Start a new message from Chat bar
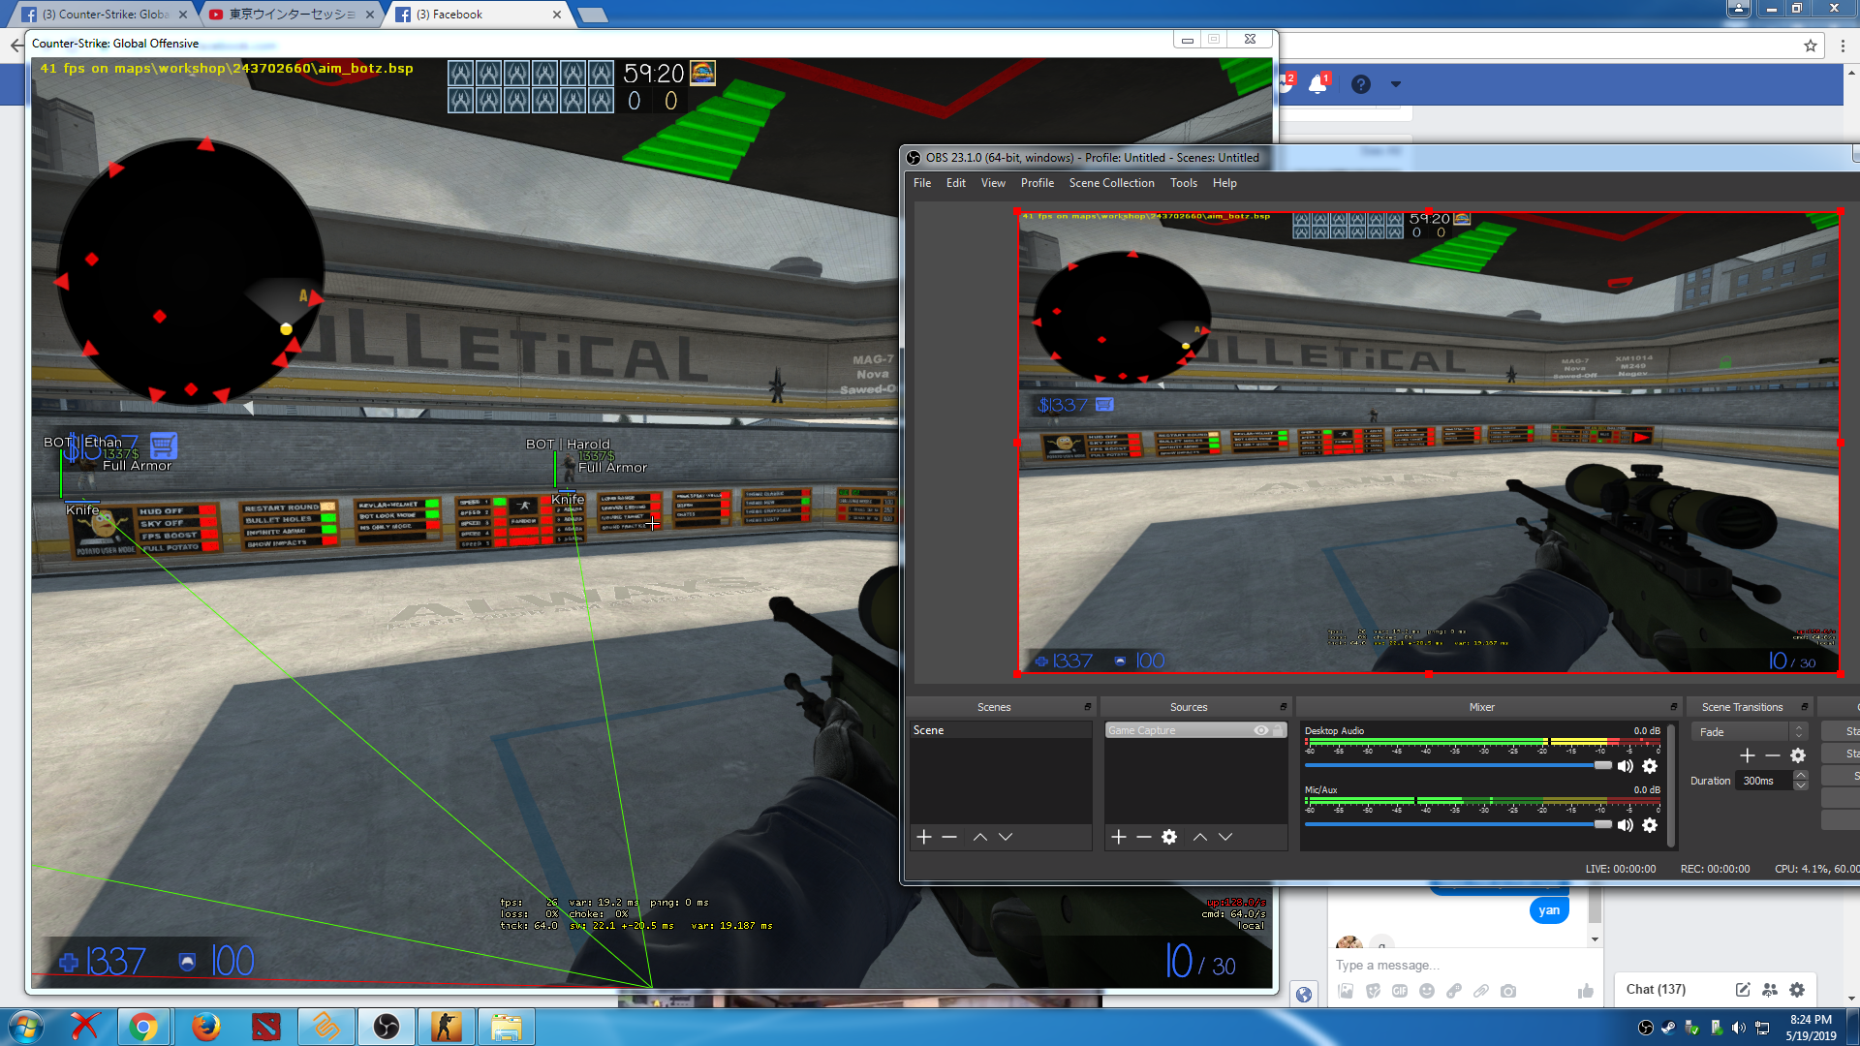 pos(1743,990)
